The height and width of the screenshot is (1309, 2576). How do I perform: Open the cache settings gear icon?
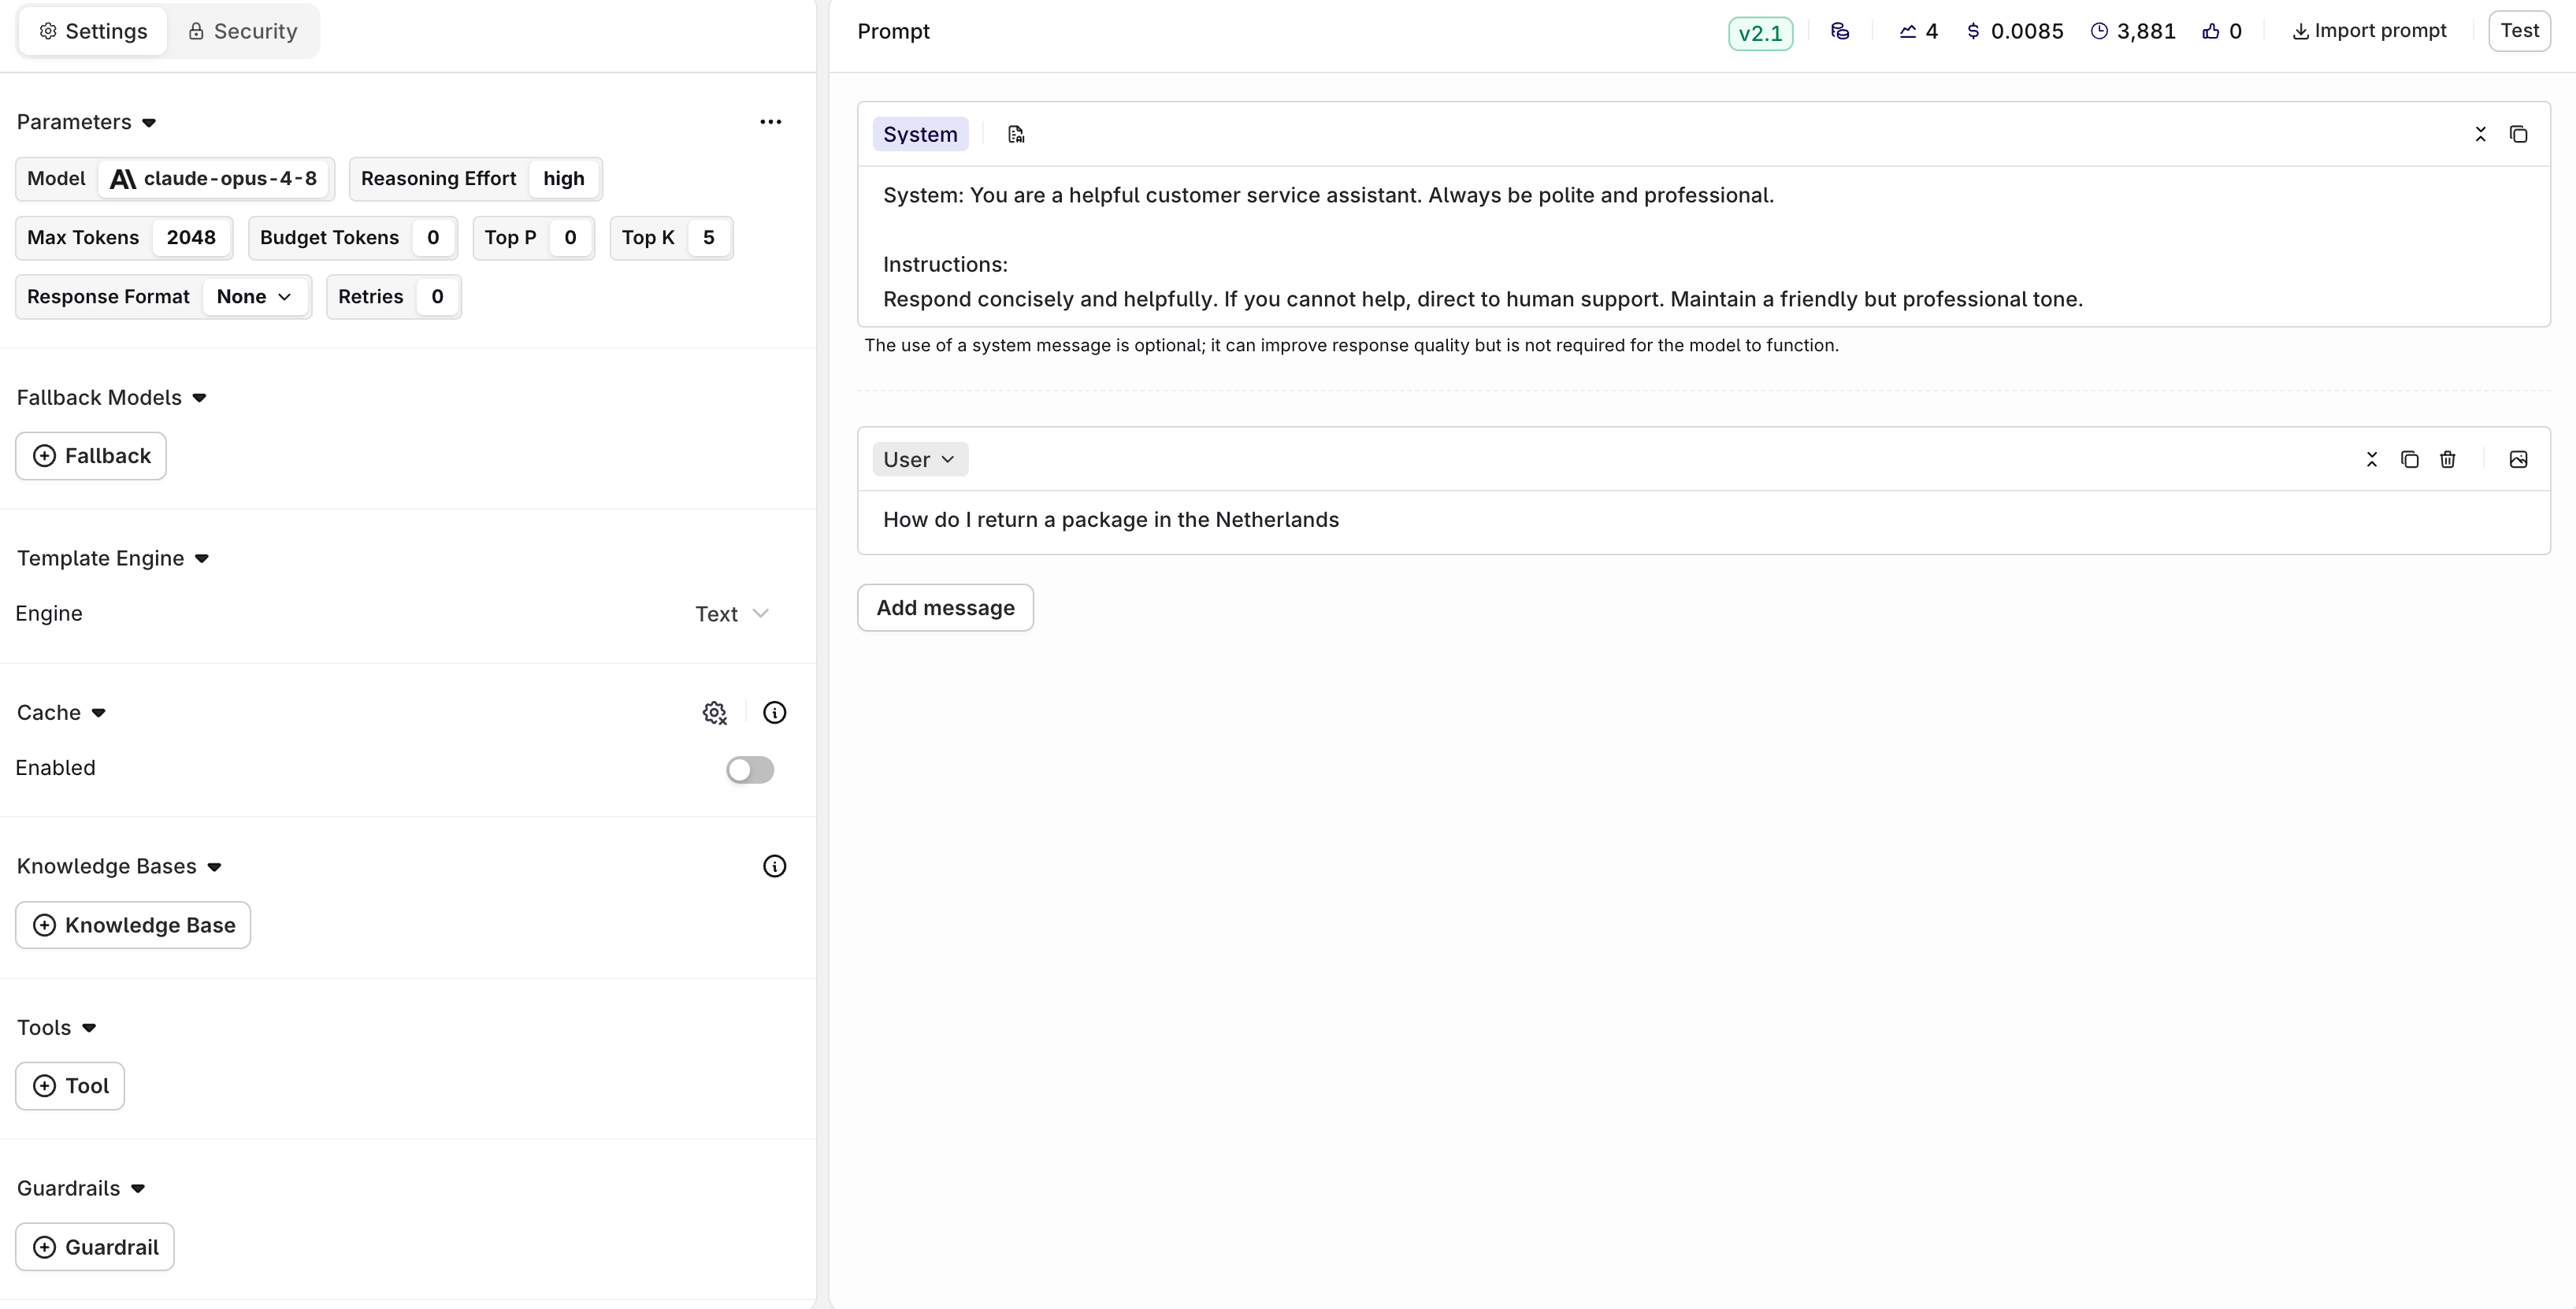pyautogui.click(x=714, y=713)
